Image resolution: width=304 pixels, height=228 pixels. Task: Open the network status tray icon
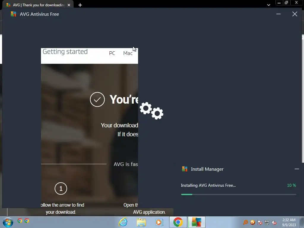pos(267,222)
